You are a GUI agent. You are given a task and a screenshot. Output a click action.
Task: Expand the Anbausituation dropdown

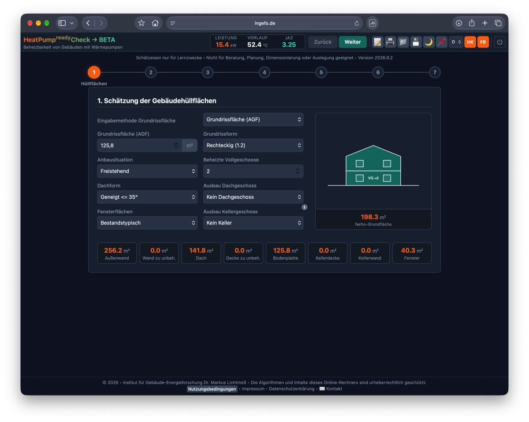[x=147, y=171]
